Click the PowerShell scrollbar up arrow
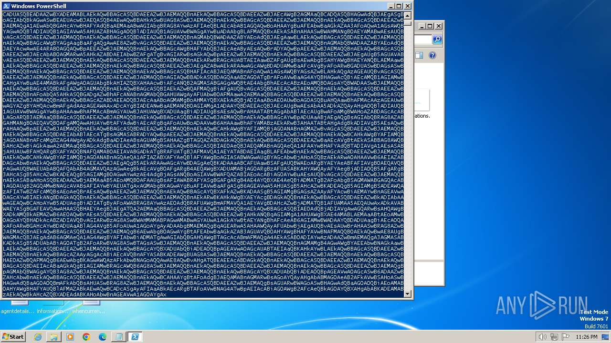 (x=408, y=16)
